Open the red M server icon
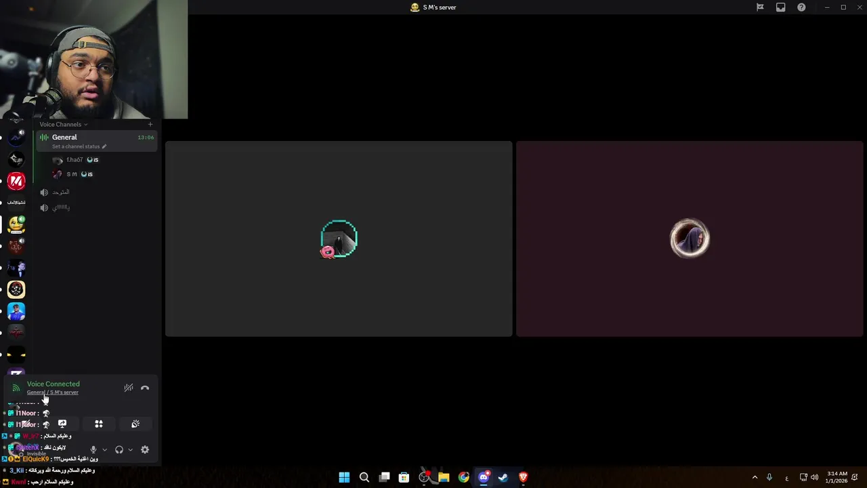This screenshot has width=867, height=488. pyautogui.click(x=16, y=181)
